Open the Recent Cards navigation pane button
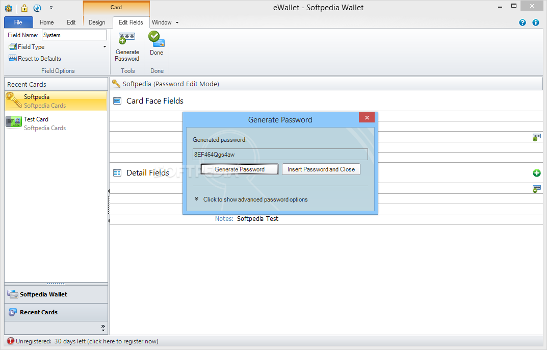 (x=56, y=312)
